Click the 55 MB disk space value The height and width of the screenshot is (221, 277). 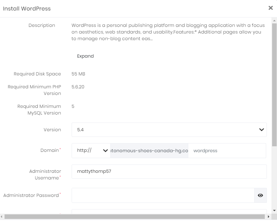pos(78,74)
